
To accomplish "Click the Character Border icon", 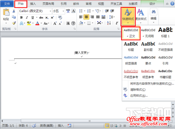I will coord(73,11).
